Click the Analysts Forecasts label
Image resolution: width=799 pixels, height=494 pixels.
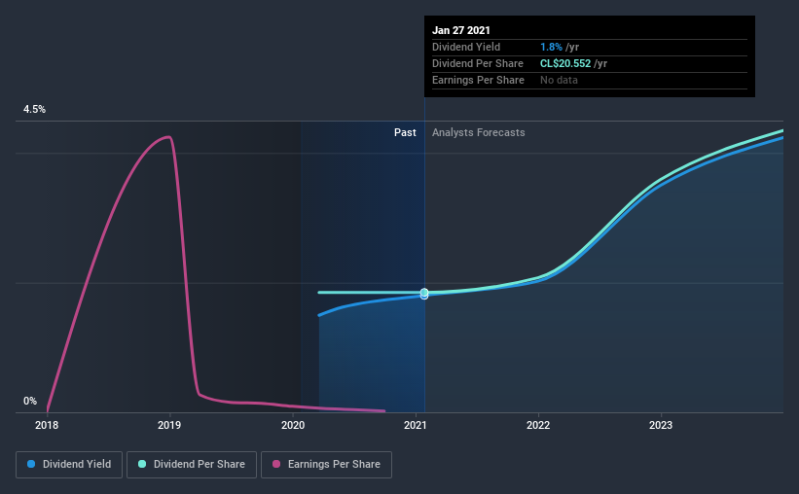coord(479,132)
